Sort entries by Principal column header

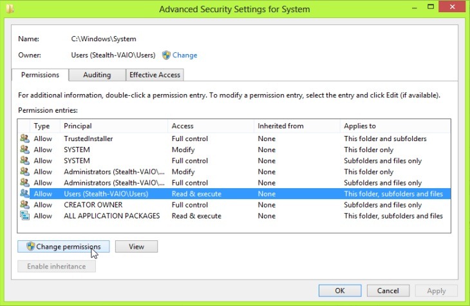click(113, 126)
